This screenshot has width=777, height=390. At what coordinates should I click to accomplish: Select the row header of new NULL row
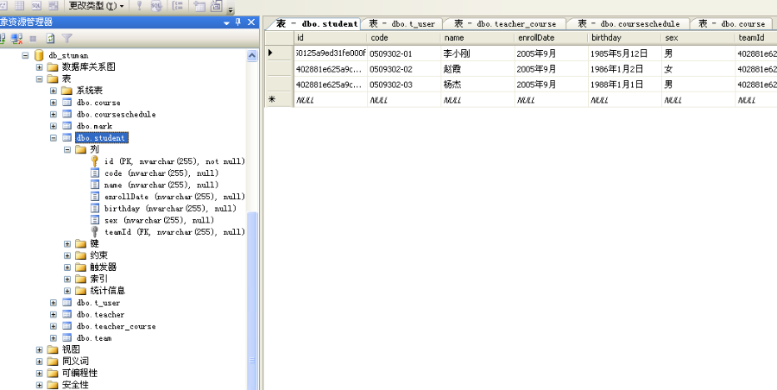coord(279,99)
